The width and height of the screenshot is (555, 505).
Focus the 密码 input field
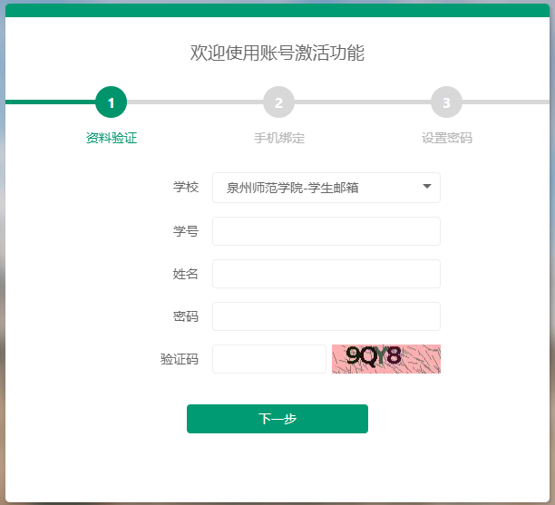pyautogui.click(x=326, y=316)
